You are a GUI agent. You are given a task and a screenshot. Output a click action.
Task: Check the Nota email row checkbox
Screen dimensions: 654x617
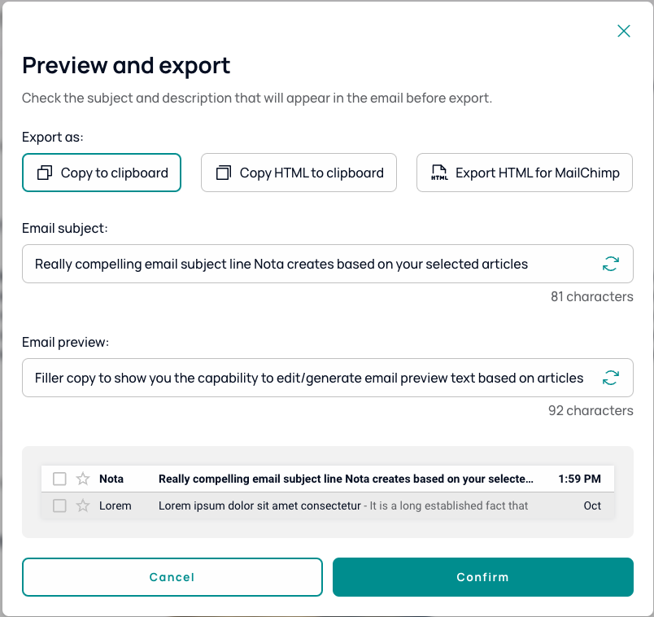59,479
